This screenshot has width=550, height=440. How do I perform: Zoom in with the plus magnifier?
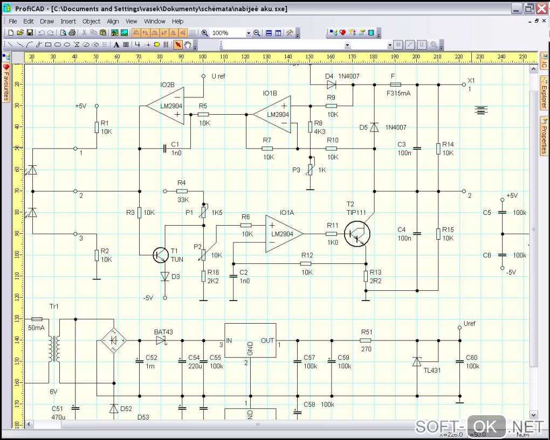tap(204, 33)
